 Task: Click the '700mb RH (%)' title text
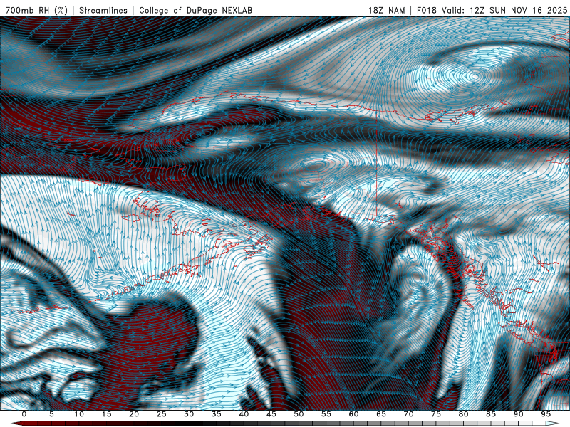click(x=36, y=10)
